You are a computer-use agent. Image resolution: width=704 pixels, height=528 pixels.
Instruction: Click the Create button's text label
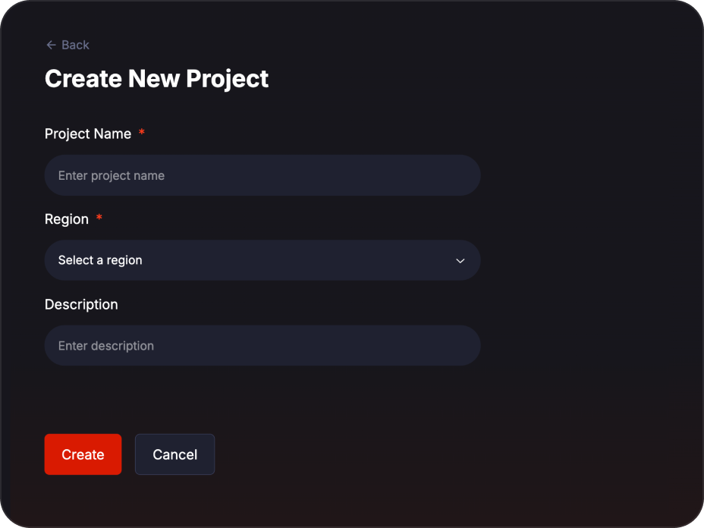point(83,454)
